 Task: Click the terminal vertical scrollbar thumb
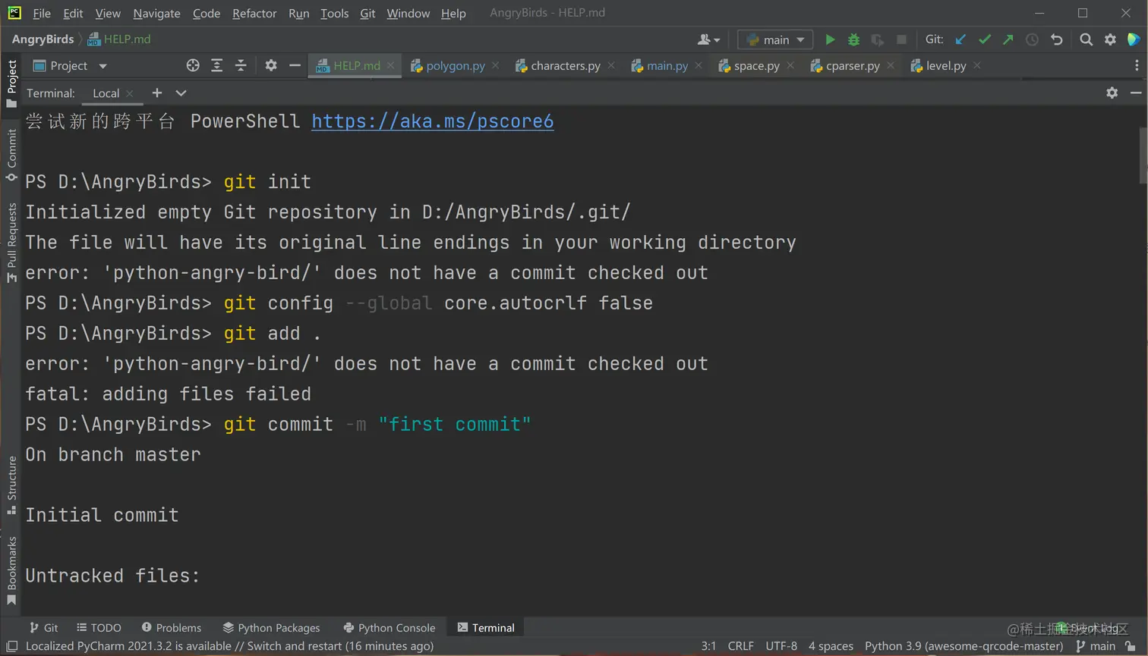pyautogui.click(x=1143, y=155)
